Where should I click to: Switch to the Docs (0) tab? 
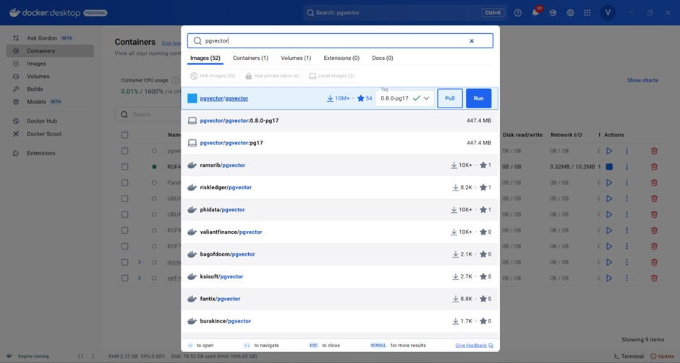(383, 58)
